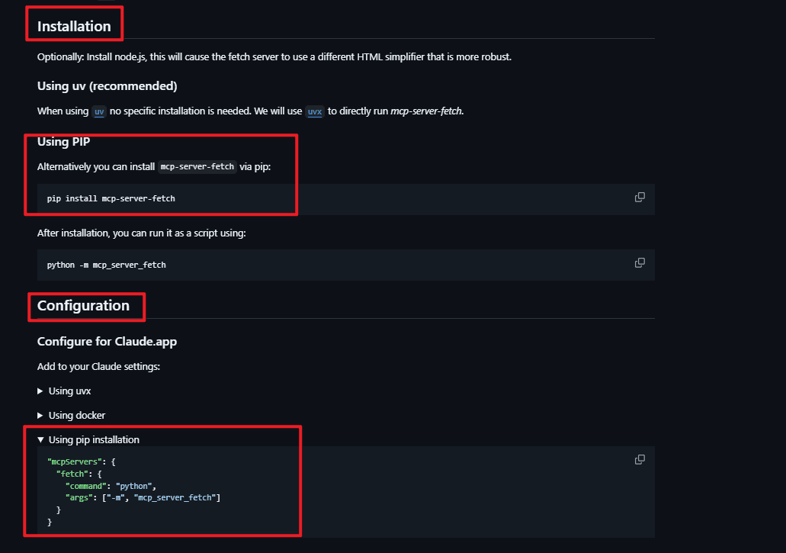786x553 pixels.
Task: Click the inline mcp-server-fetch code tag
Action: [x=197, y=166]
